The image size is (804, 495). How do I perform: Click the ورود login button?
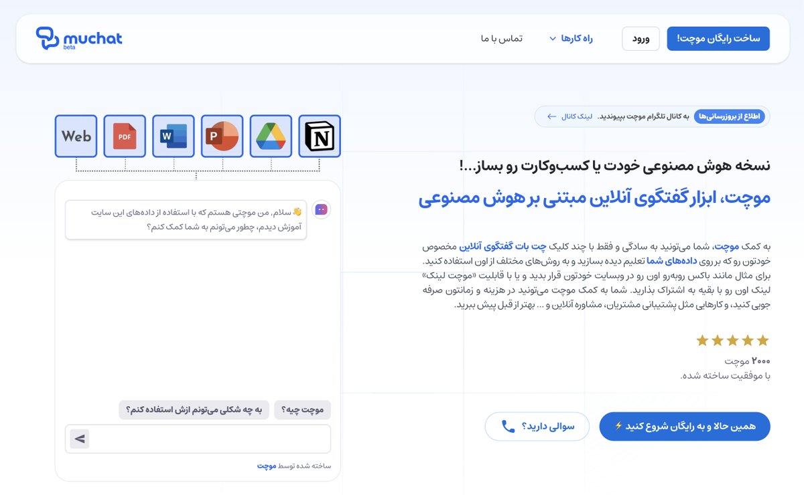(x=641, y=39)
